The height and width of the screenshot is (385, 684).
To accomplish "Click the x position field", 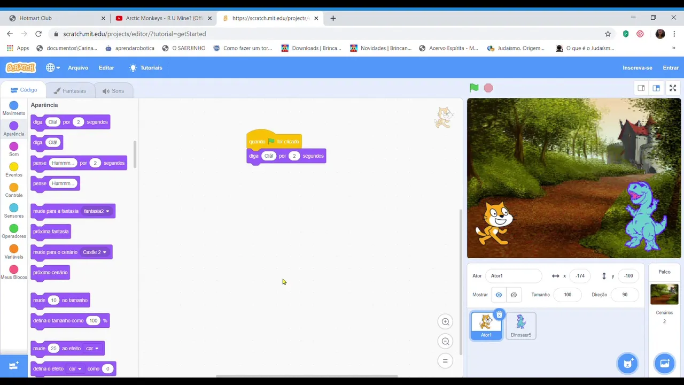I will click(x=580, y=276).
